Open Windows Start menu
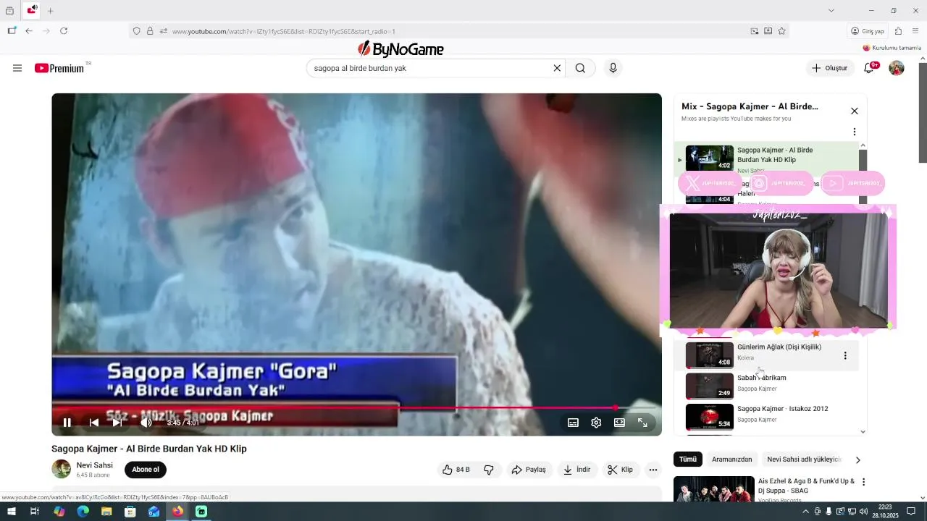This screenshot has width=927, height=521. pyautogui.click(x=12, y=512)
